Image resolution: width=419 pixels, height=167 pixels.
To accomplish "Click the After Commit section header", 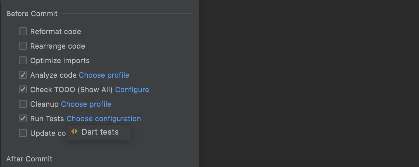I will click(29, 159).
